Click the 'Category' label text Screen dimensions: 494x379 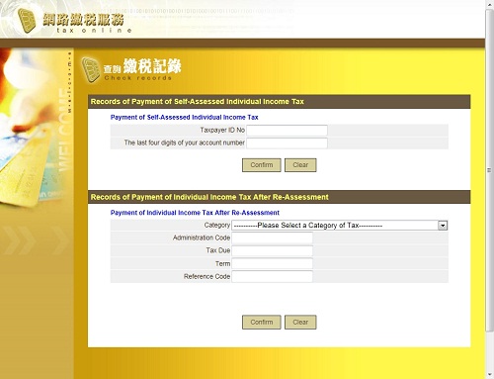click(217, 225)
